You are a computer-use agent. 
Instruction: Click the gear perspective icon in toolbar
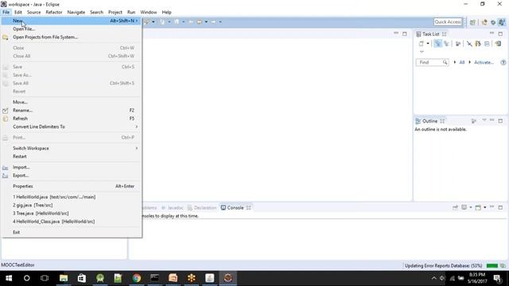[x=493, y=22]
